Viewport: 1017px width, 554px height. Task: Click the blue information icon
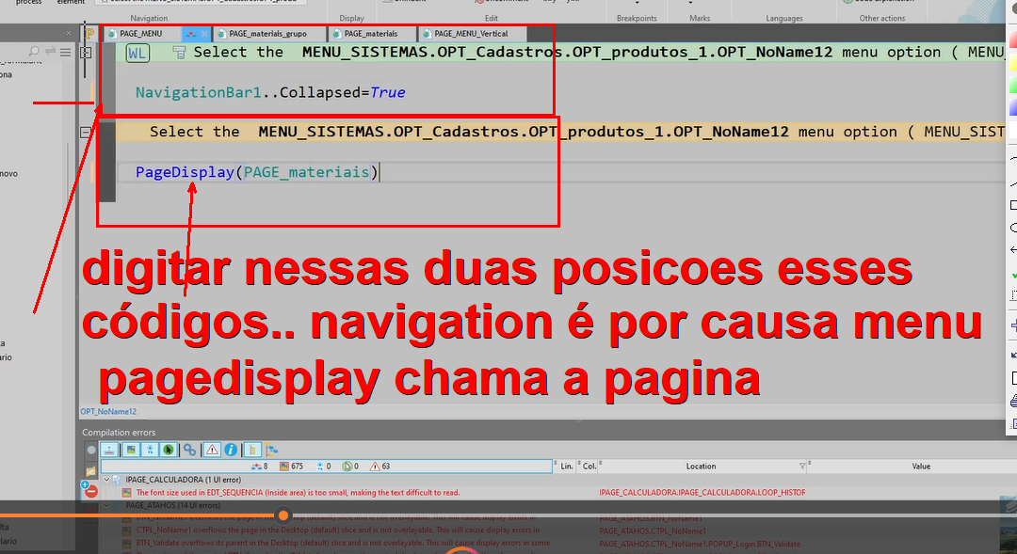tap(231, 450)
